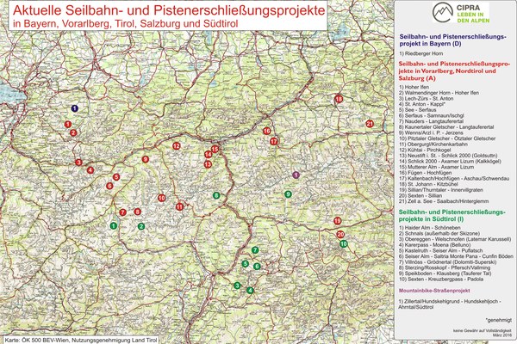
Task: Select red marker 18 on the map
Action: pyautogui.click(x=339, y=100)
